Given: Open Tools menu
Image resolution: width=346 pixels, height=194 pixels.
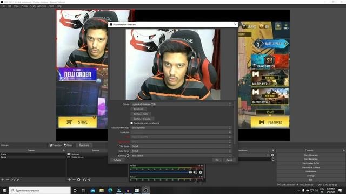Looking at the screenshot, I should (x=52, y=6).
